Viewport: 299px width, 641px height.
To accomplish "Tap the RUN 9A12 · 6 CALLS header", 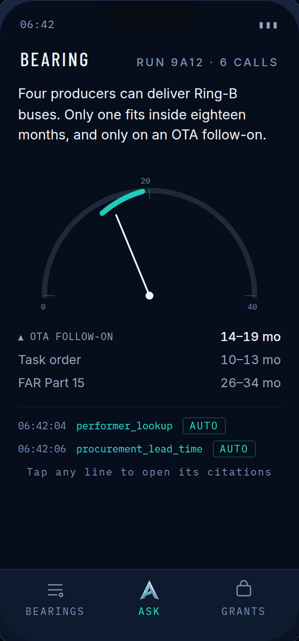I will [x=207, y=62].
